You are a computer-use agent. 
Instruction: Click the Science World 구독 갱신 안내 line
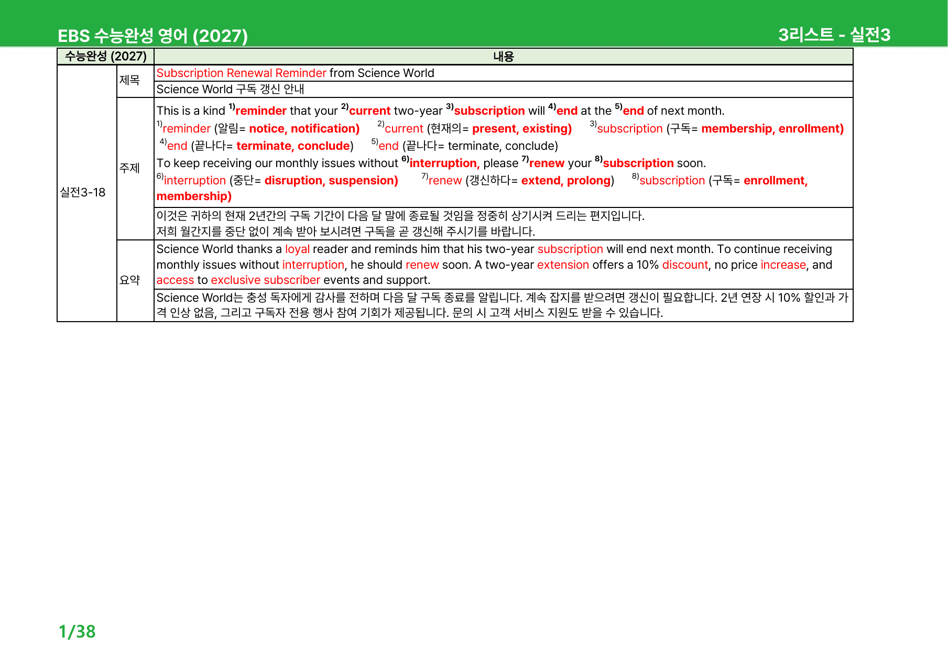pos(230,89)
